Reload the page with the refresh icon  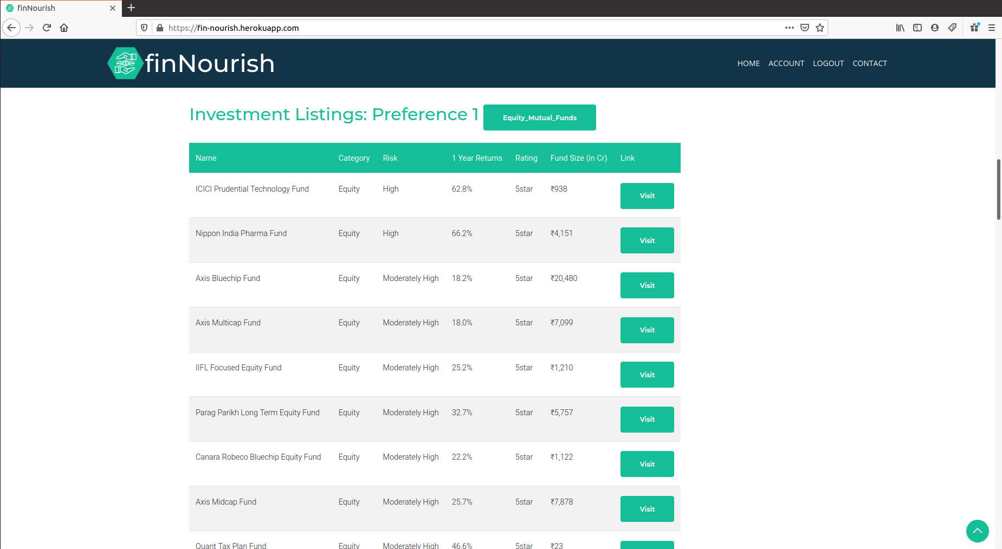47,28
